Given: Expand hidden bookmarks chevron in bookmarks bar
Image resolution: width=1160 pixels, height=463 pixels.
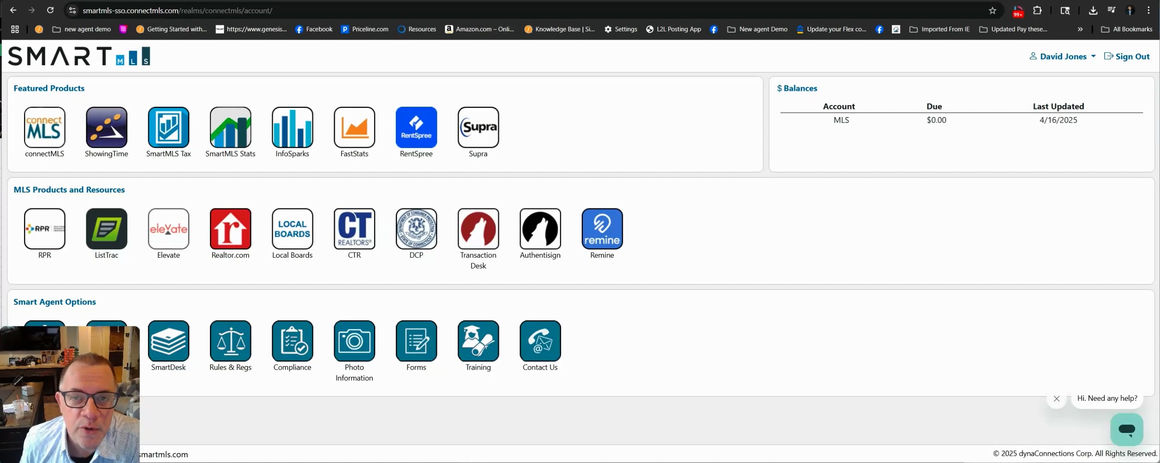Looking at the screenshot, I should [x=1080, y=29].
